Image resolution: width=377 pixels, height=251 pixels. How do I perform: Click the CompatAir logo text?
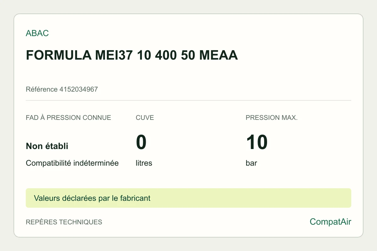click(331, 222)
